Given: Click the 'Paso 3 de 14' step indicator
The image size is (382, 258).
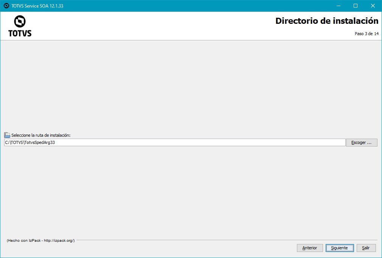Looking at the screenshot, I should click(366, 34).
